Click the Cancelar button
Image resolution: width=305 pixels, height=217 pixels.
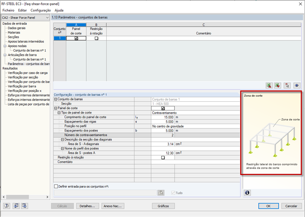(x=291, y=206)
